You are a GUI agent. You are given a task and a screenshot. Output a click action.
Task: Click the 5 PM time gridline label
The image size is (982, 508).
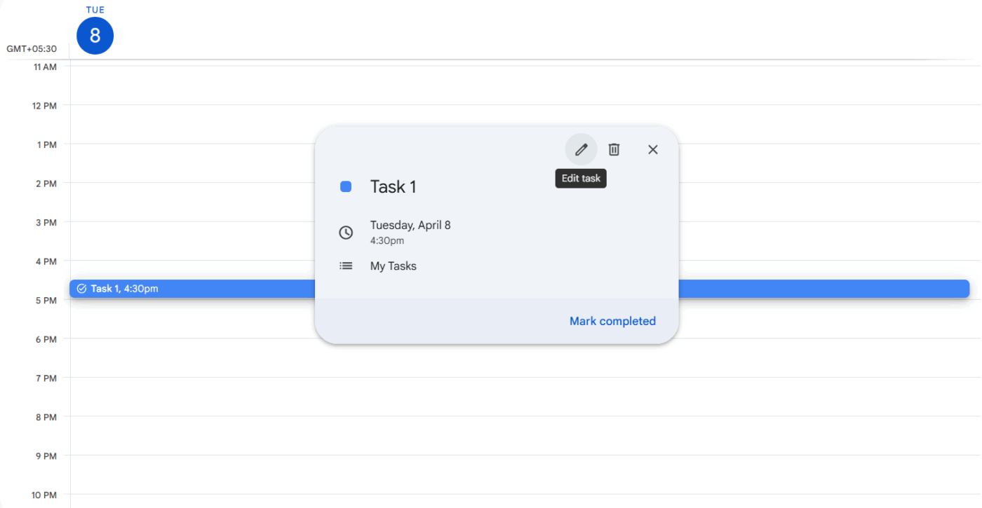click(46, 300)
